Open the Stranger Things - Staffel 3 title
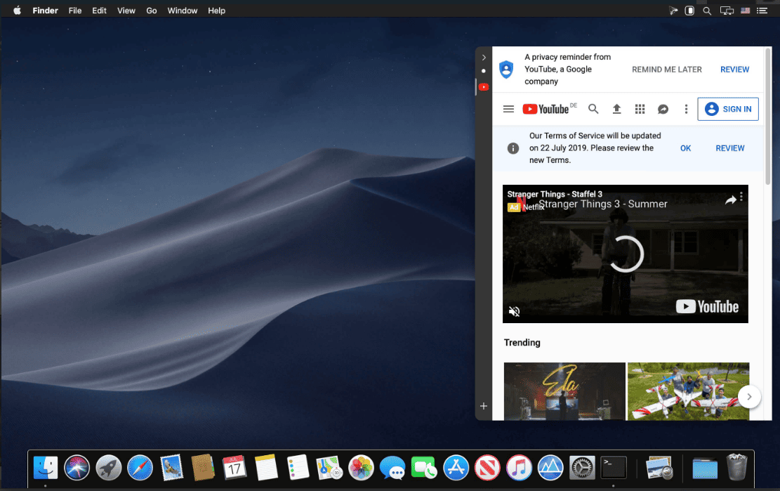 555,194
